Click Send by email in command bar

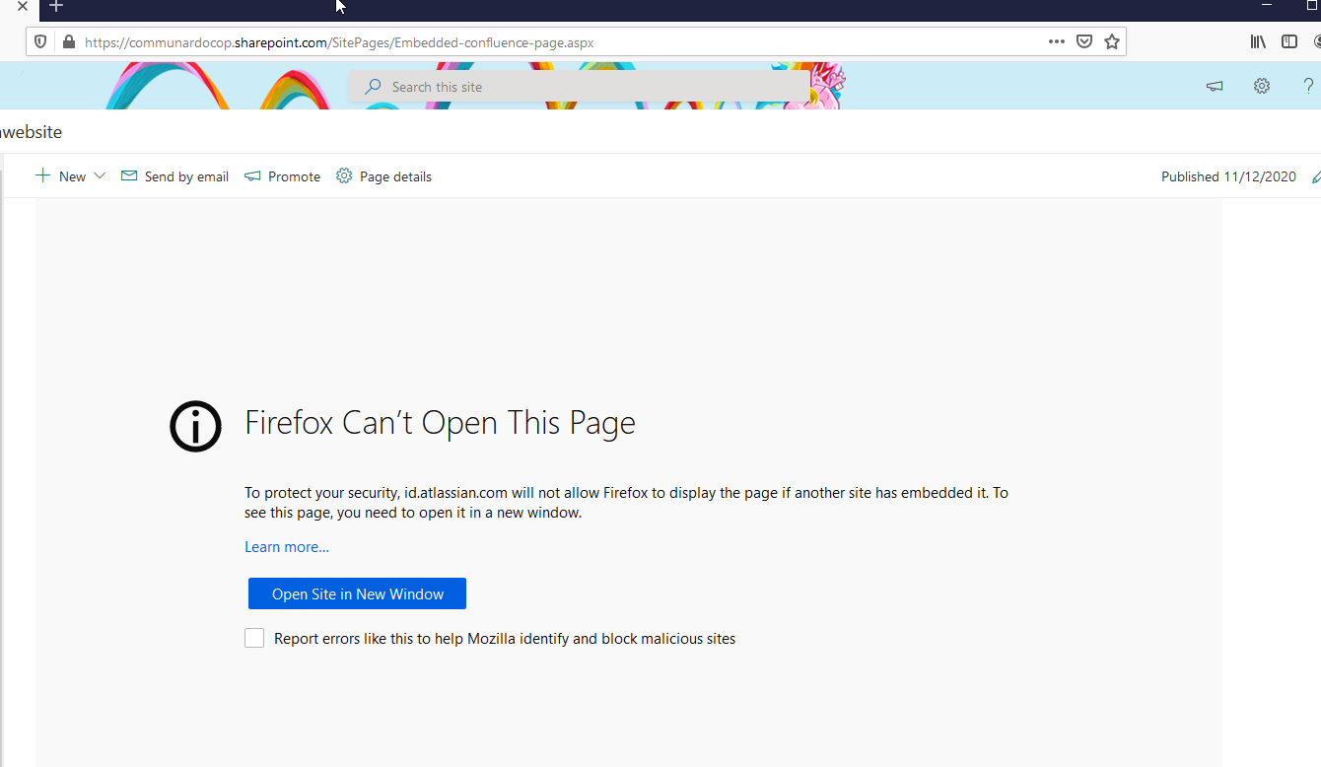[x=174, y=176]
